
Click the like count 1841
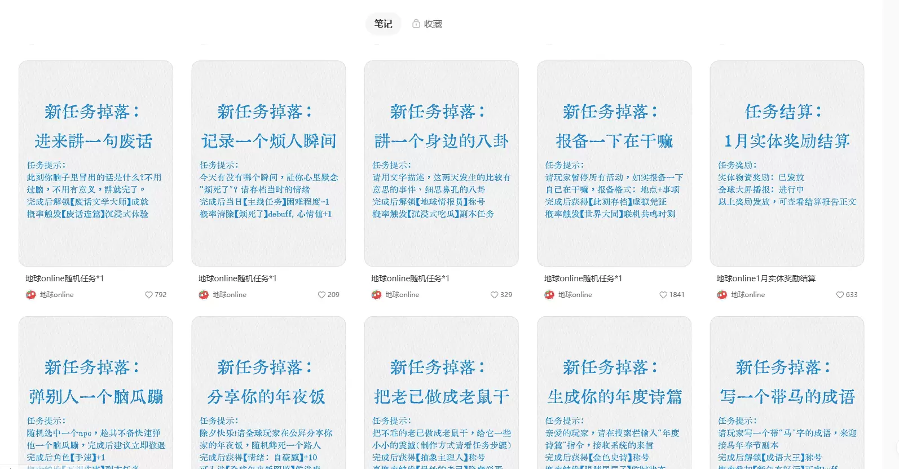tap(677, 295)
